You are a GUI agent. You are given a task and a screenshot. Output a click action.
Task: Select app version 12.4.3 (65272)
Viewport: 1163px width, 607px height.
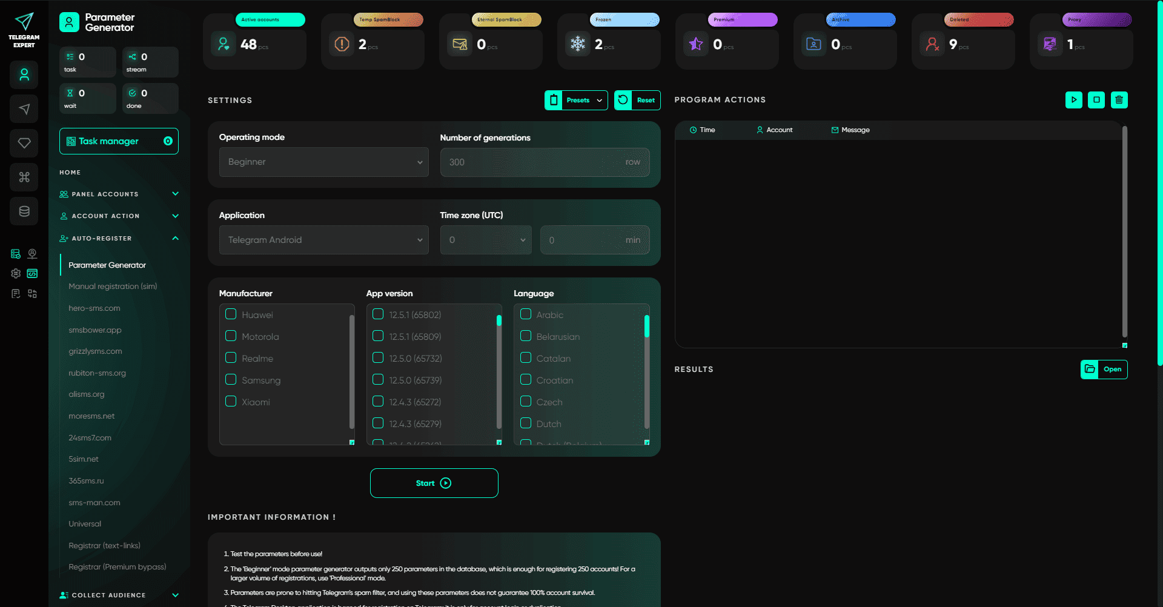point(378,402)
